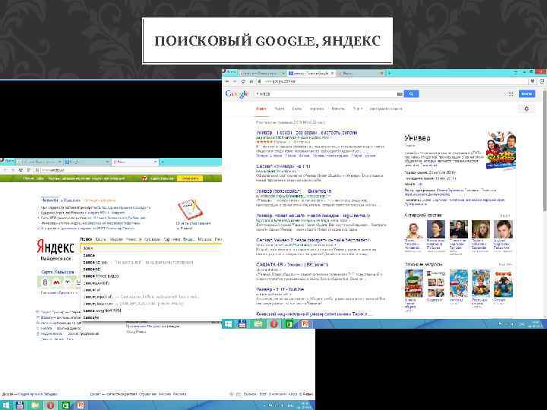This screenshot has width=547, height=410.
Task: Open search tools on Google results
Action: pos(385,109)
